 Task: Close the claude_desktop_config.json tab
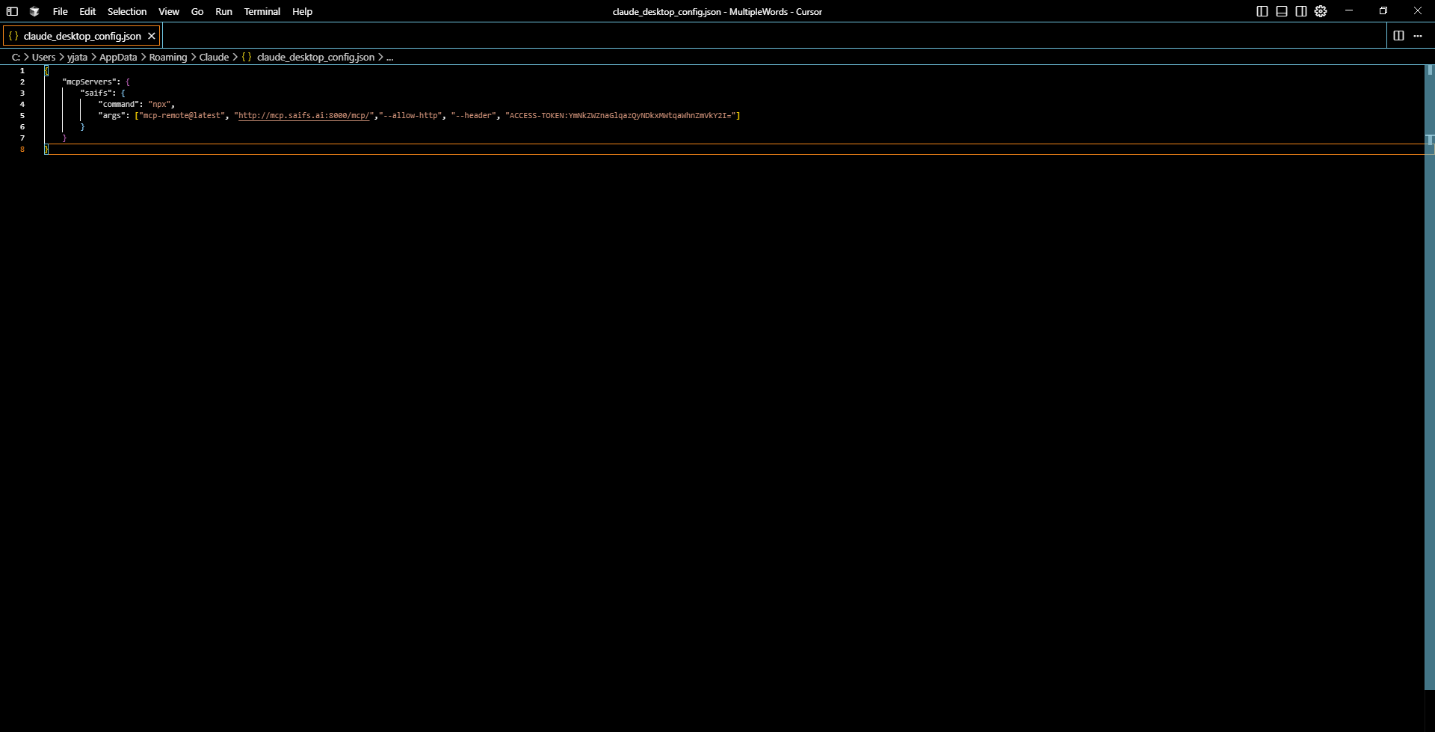(152, 36)
